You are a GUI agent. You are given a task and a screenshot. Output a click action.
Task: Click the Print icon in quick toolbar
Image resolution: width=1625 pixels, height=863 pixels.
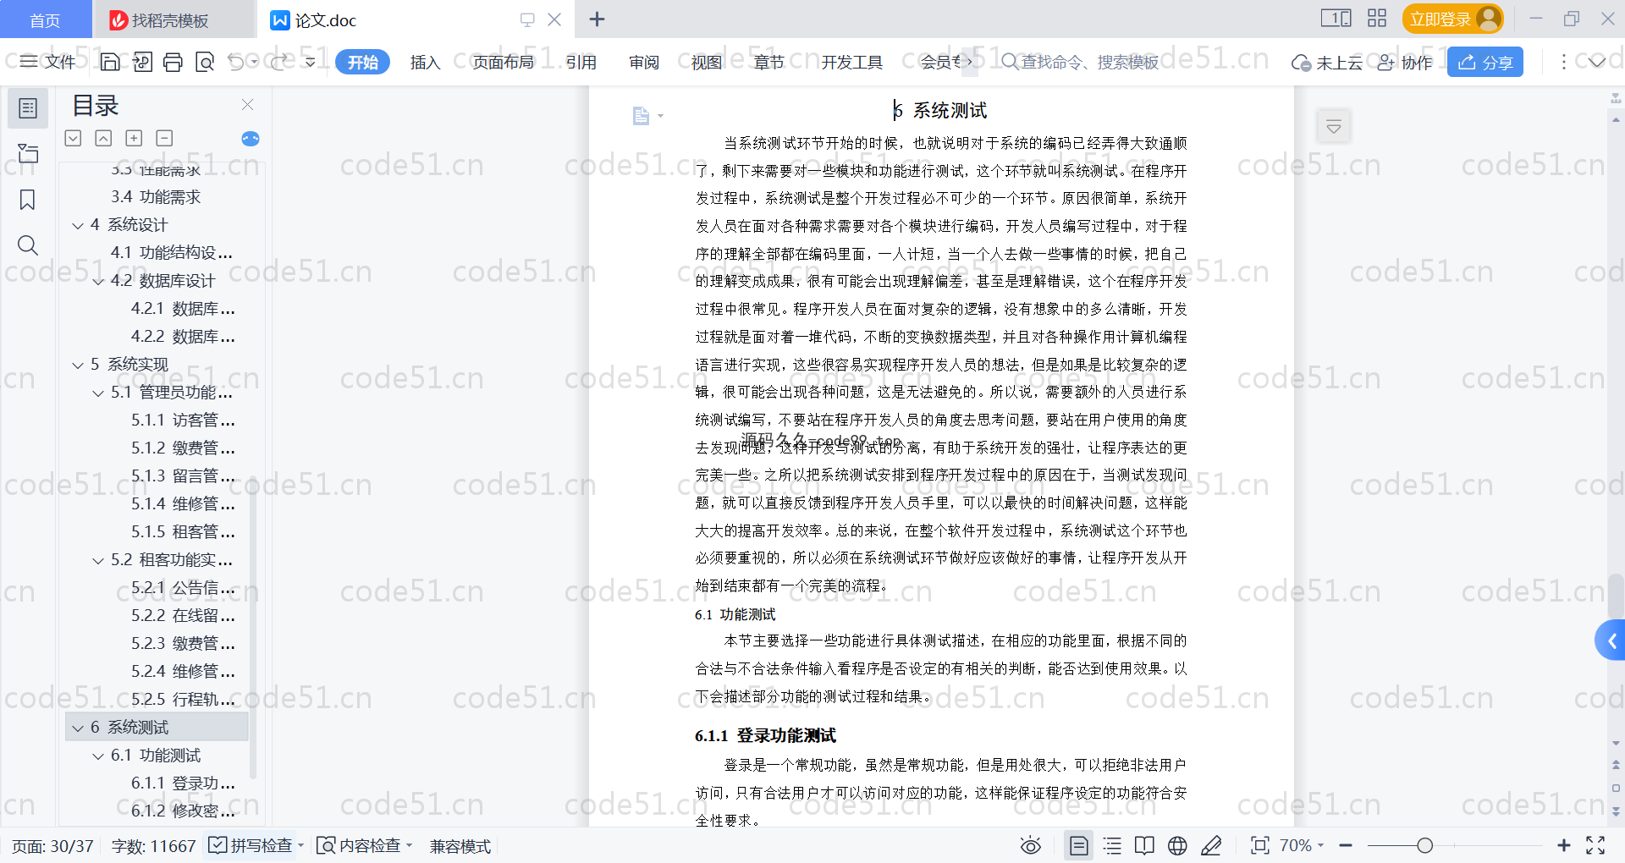coord(173,62)
